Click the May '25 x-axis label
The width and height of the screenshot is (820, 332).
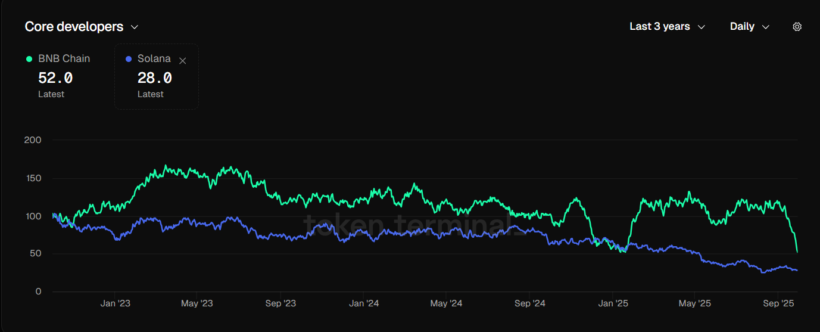[x=695, y=303]
